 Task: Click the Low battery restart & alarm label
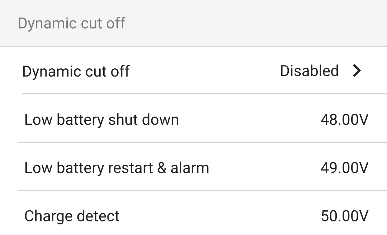116,167
